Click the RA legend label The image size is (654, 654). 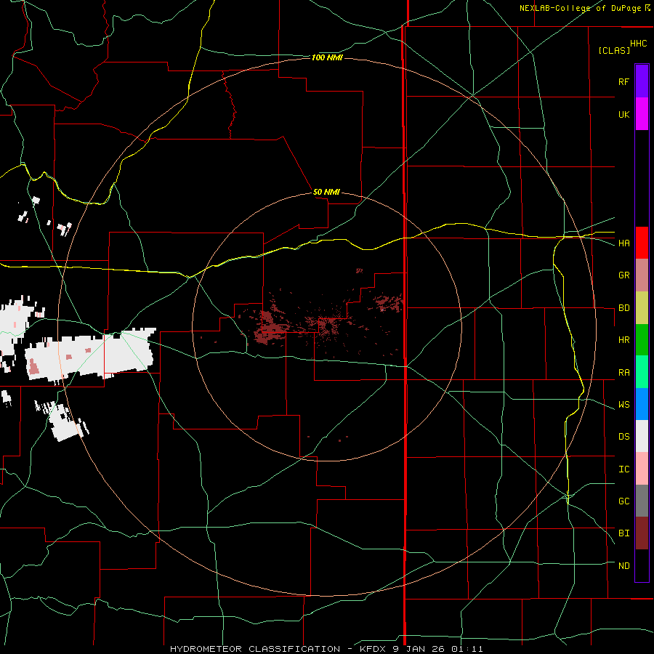pos(623,373)
